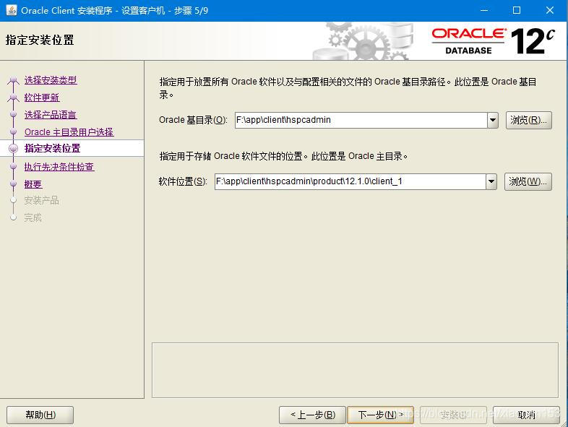The image size is (568, 427).
Task: Minimize the Oracle Client installer window
Action: [484, 11]
